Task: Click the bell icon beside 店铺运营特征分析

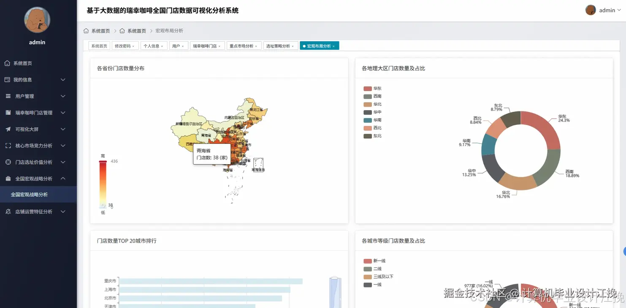Action: point(8,211)
